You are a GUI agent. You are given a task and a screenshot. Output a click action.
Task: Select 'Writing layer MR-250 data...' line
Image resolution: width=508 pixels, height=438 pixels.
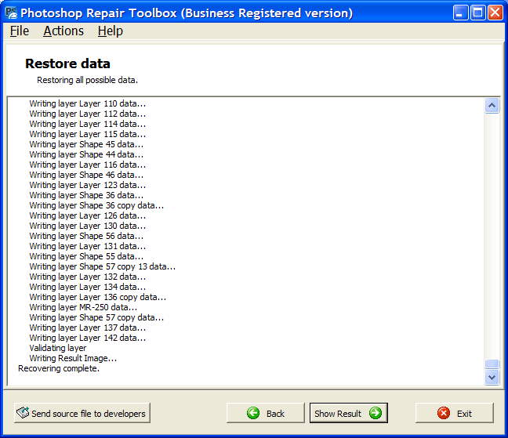tap(83, 307)
